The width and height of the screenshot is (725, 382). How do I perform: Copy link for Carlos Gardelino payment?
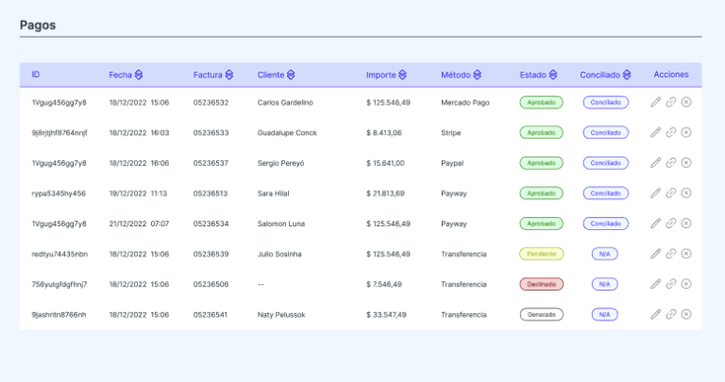[x=671, y=102]
